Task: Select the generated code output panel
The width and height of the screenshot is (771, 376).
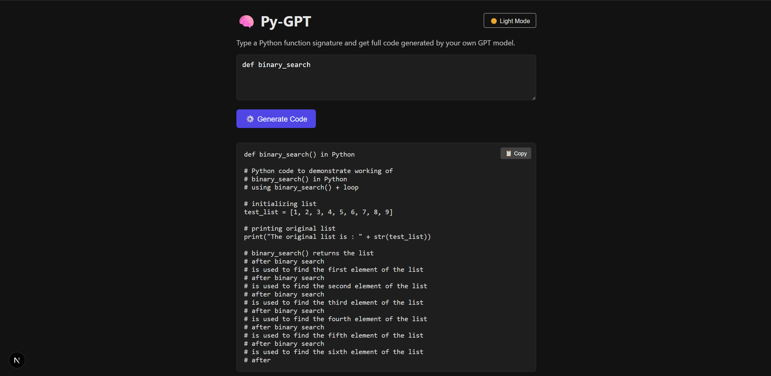Action: (x=386, y=257)
